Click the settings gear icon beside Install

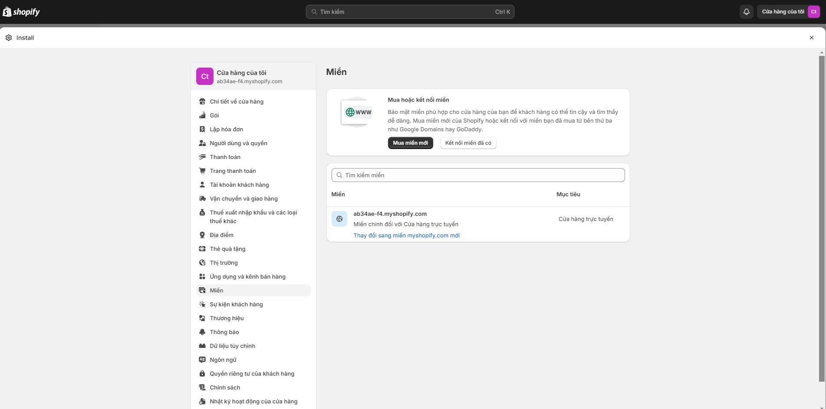coord(9,38)
